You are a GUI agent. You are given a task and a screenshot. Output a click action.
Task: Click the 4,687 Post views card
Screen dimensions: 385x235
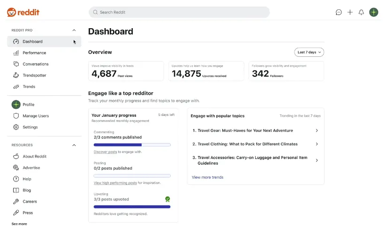[126, 71]
